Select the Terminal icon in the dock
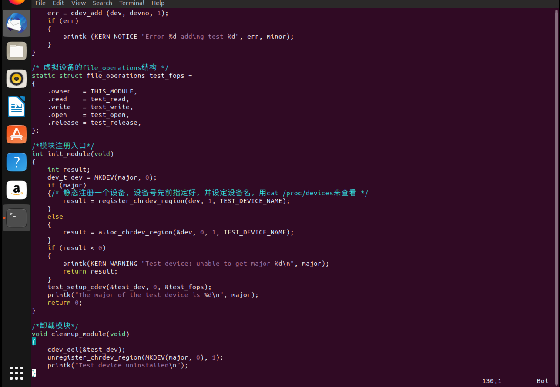Viewport: 560px width, 387px height. [x=17, y=218]
